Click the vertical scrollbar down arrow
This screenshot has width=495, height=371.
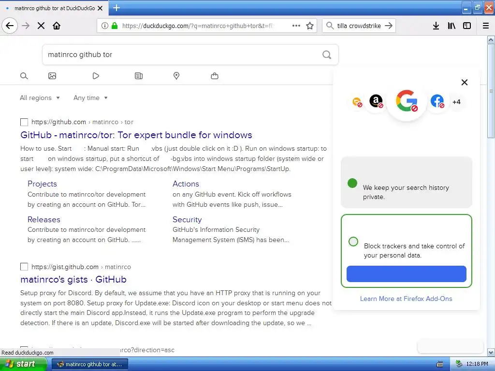(x=491, y=352)
